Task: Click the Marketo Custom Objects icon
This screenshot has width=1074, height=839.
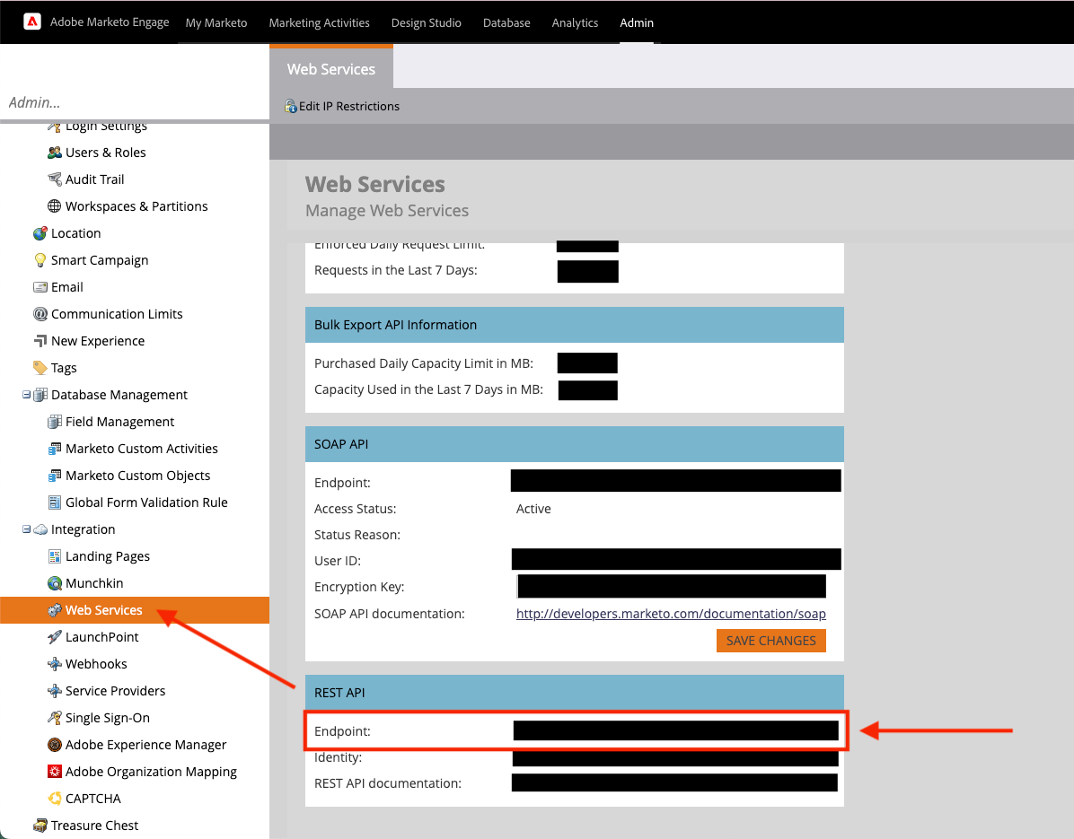Action: point(55,476)
